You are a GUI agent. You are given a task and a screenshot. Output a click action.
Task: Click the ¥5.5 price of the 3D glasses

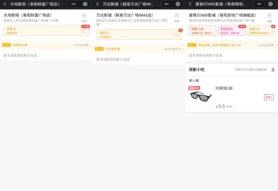[x=220, y=106]
